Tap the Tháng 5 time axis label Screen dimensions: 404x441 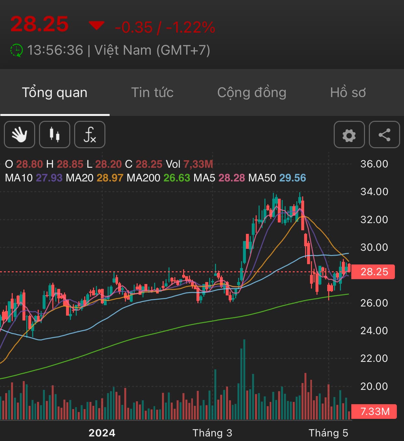pyautogui.click(x=329, y=433)
